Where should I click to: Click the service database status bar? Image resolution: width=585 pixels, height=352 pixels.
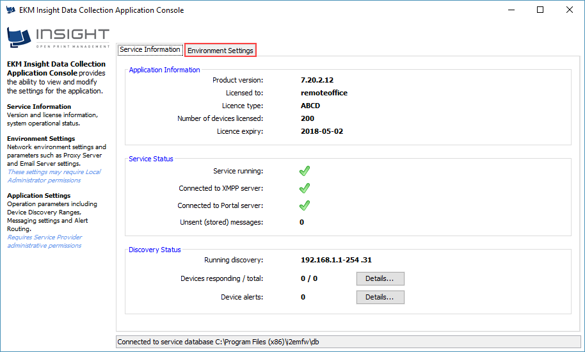(x=348, y=342)
